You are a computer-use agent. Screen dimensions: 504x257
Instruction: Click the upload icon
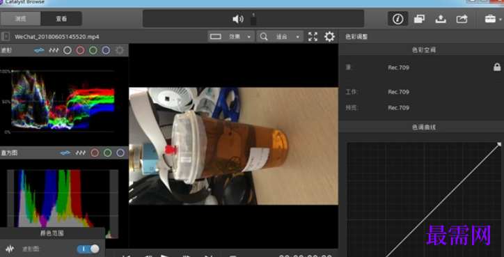441,19
